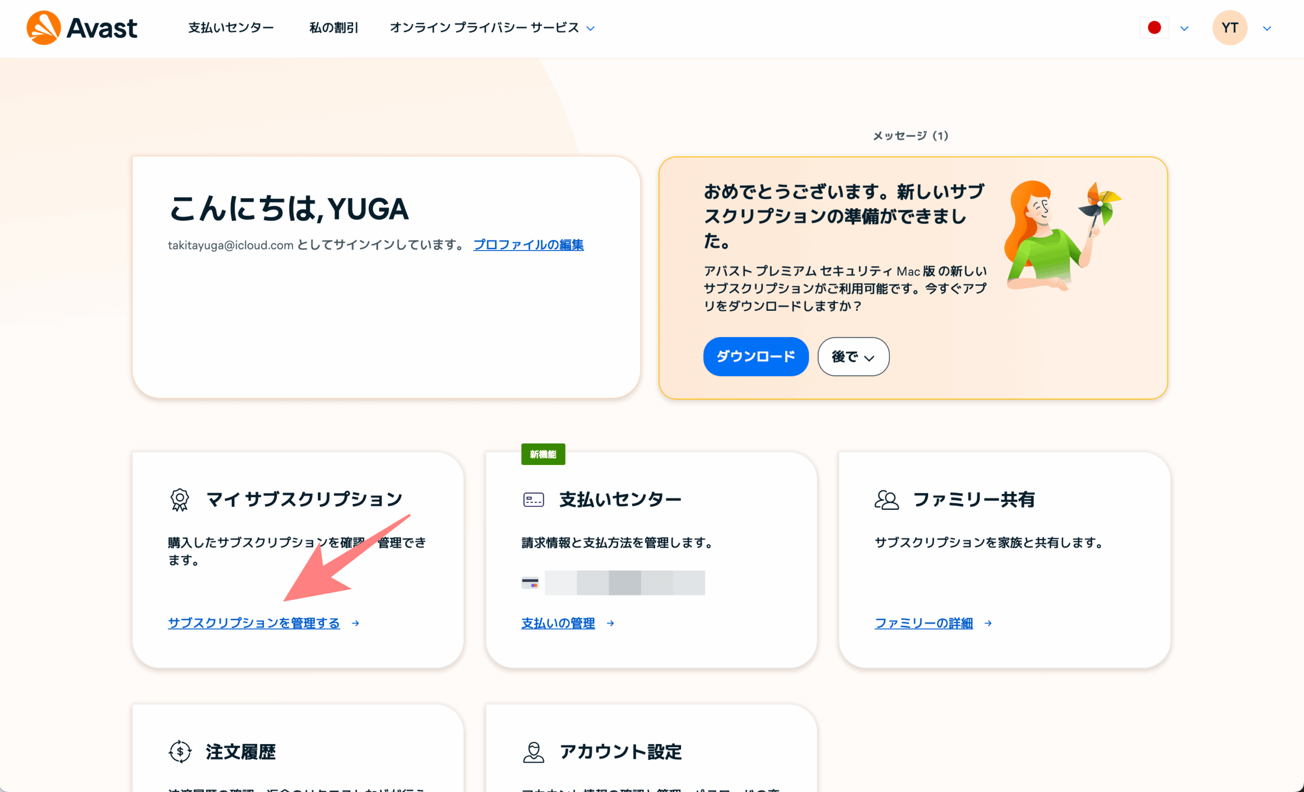Viewport: 1304px width, 792px height.
Task: Click the マイ サブスクリプション card heading
Action: (304, 499)
